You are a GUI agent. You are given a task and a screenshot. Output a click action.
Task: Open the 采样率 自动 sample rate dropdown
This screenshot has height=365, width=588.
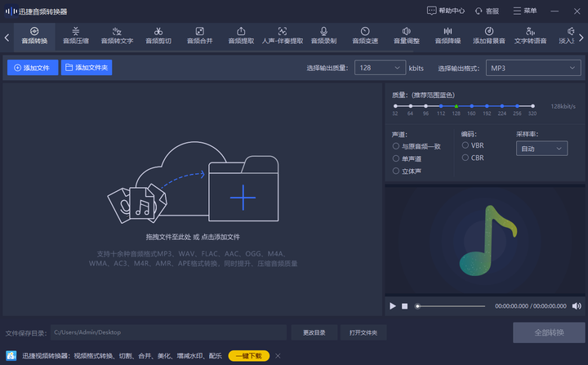(x=542, y=149)
